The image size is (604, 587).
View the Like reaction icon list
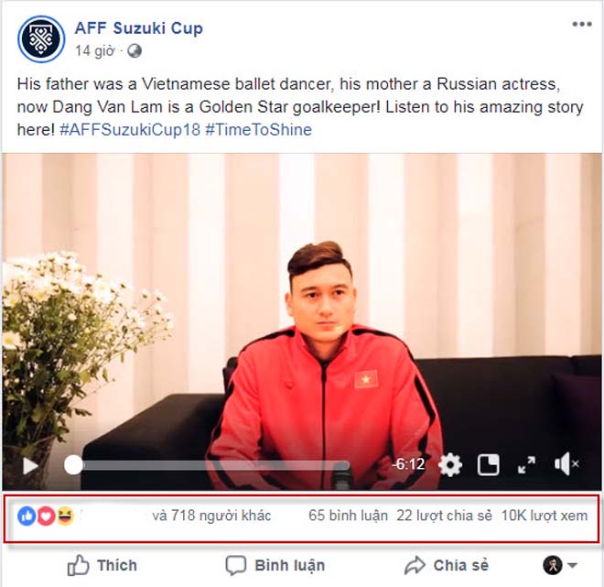click(x=27, y=516)
